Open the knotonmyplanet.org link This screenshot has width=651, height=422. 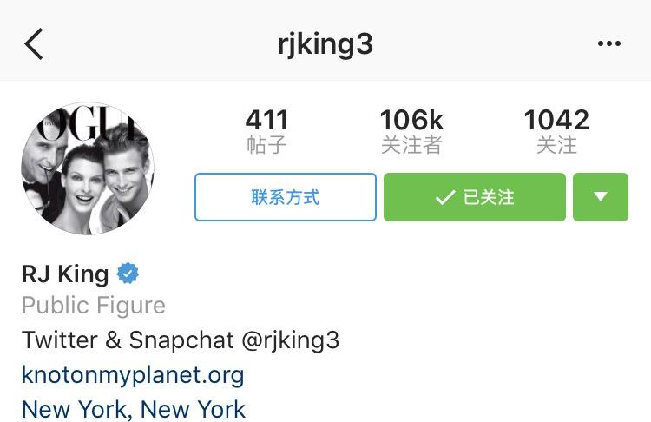click(133, 375)
